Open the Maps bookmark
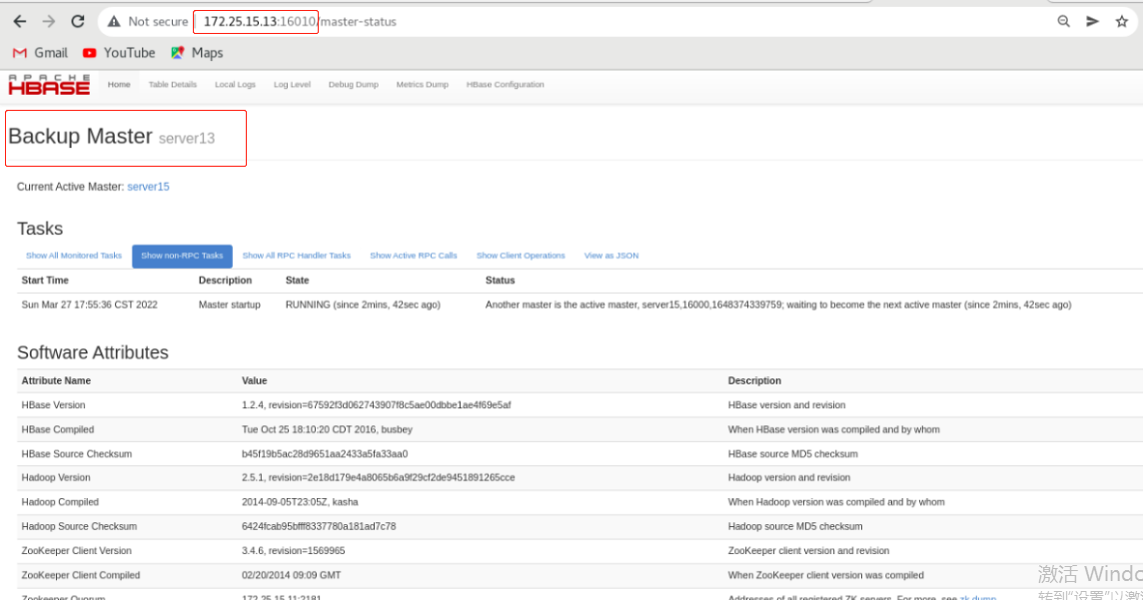Image resolution: width=1143 pixels, height=600 pixels. 197,53
